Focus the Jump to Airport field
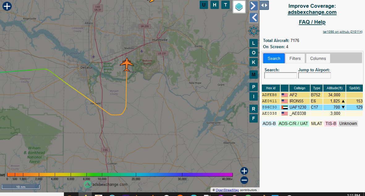 (x=315, y=76)
